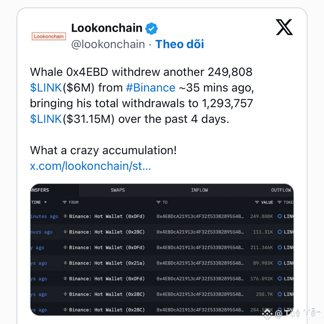
Task: Click the VALUE column filter icon
Action: (x=257, y=202)
